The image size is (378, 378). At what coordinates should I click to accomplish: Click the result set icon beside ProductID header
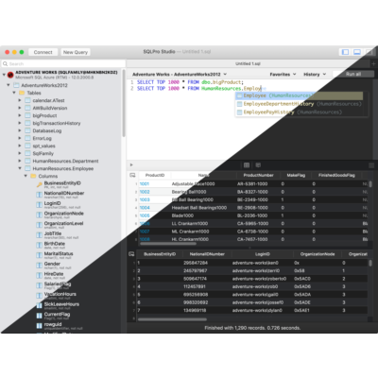(132, 175)
